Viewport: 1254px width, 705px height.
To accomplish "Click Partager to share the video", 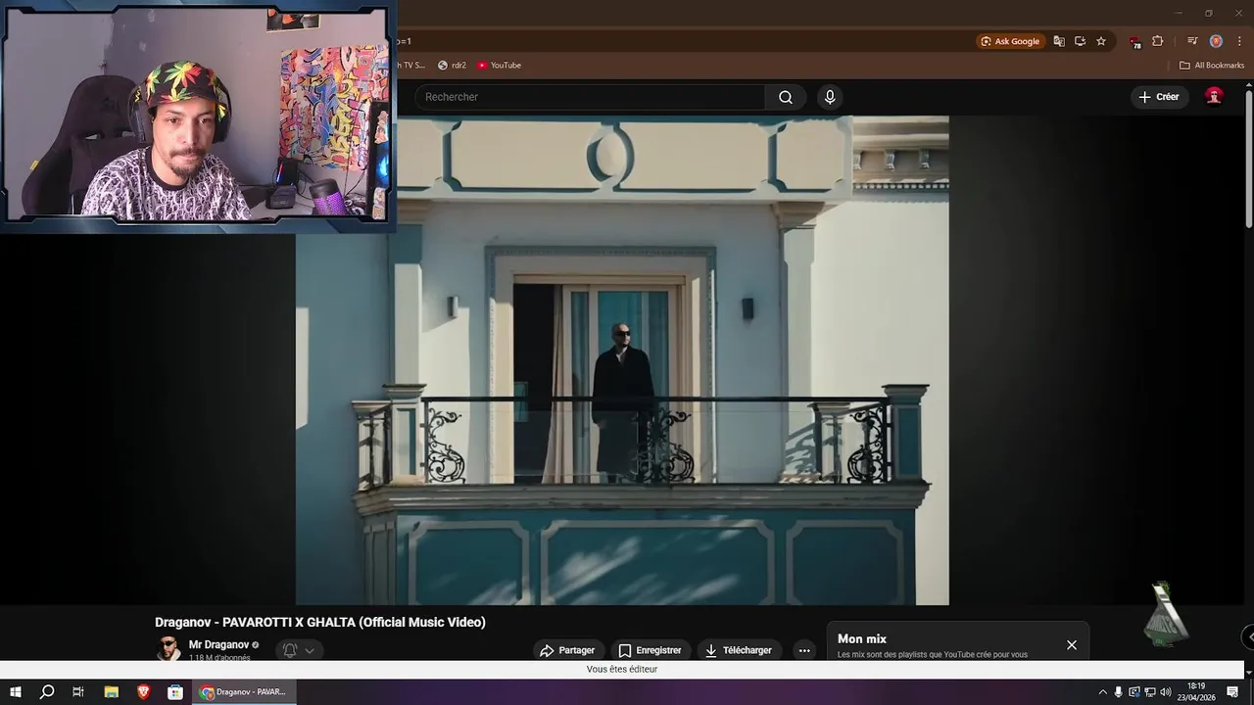I will pos(567,650).
